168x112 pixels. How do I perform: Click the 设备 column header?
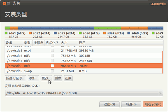[x=14, y=43]
